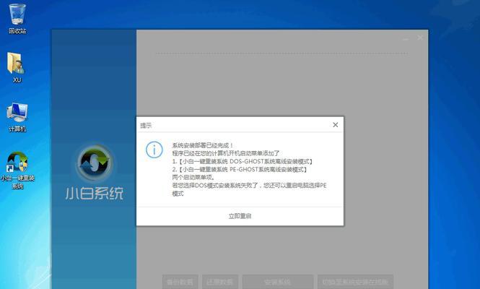Click the 小白系统 logo in the sidebar

click(x=95, y=163)
